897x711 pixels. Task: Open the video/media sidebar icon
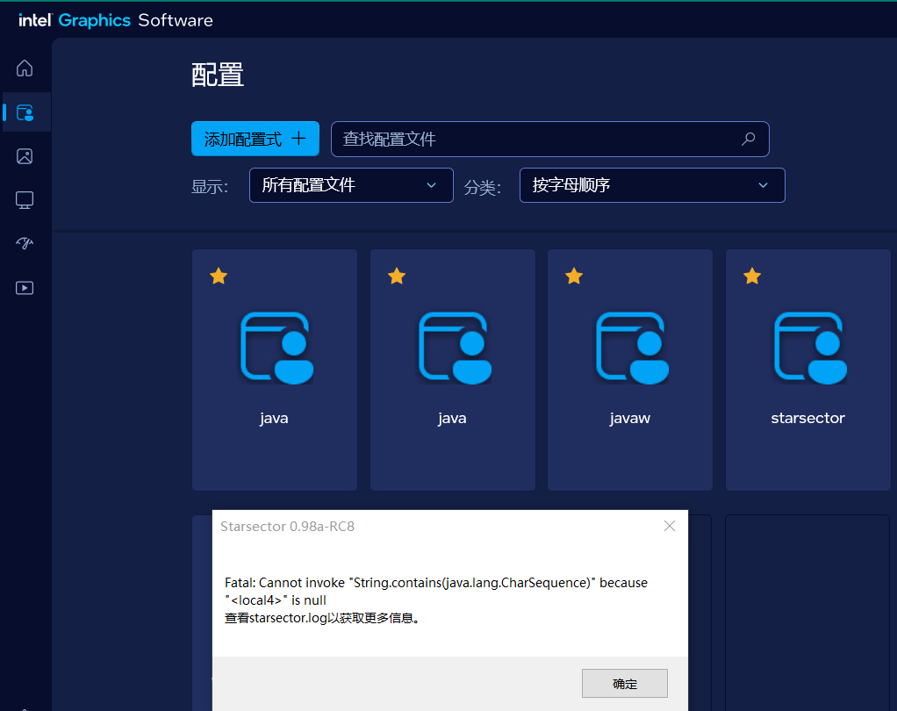pos(25,288)
